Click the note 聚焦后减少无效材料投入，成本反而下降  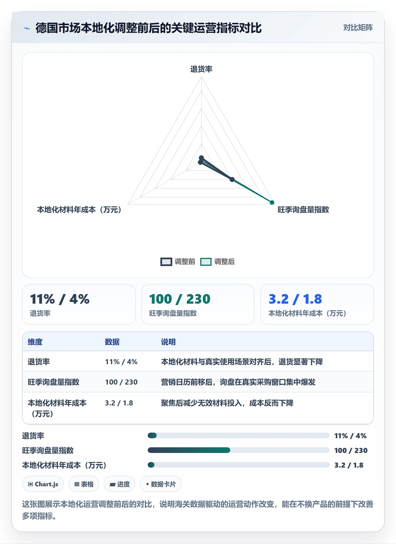(x=227, y=403)
